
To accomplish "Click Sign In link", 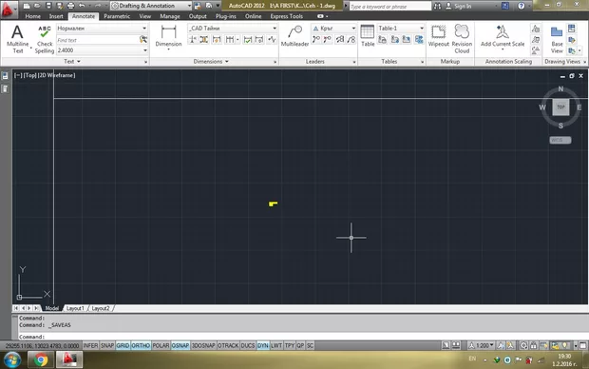I will [463, 6].
